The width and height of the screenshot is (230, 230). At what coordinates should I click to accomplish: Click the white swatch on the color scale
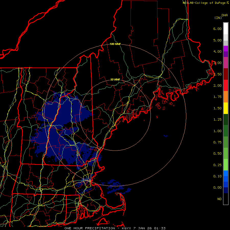coord(226,29)
